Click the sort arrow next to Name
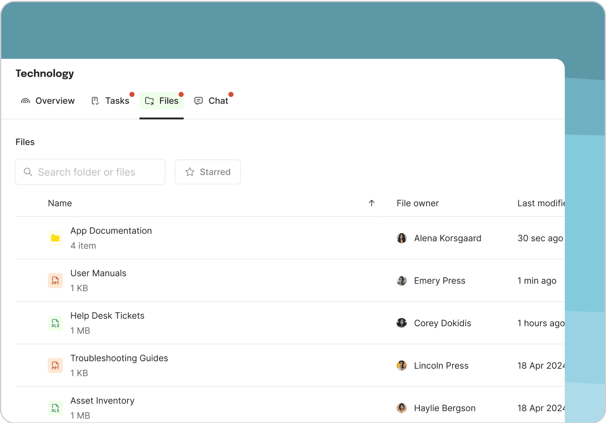 click(x=371, y=203)
